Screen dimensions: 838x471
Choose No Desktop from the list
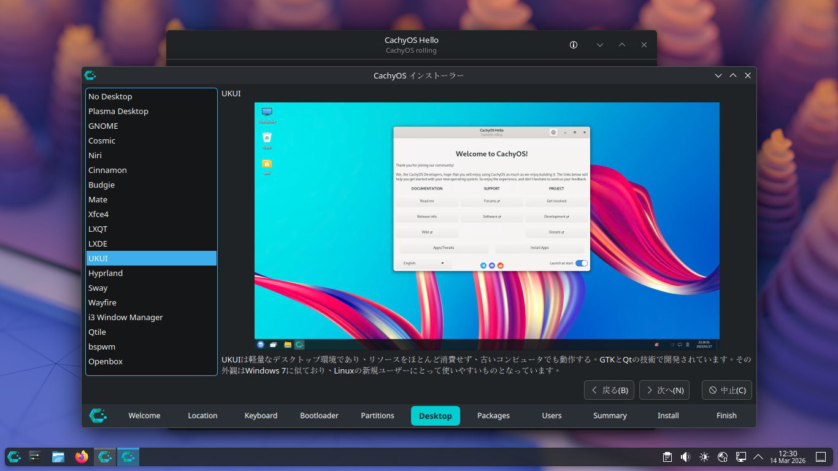(x=152, y=96)
